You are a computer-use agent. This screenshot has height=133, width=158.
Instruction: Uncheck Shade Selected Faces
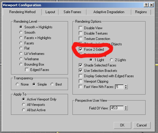click(80, 65)
